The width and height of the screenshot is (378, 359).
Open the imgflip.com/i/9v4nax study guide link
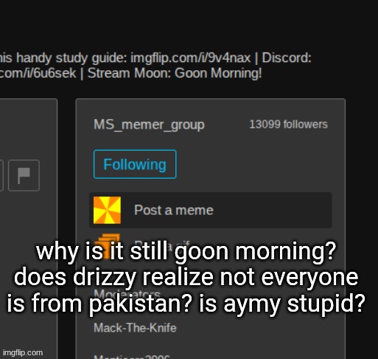190,58
